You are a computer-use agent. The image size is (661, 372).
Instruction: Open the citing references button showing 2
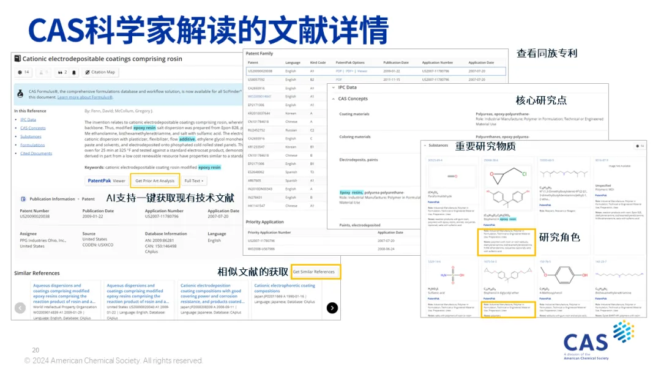(x=62, y=72)
